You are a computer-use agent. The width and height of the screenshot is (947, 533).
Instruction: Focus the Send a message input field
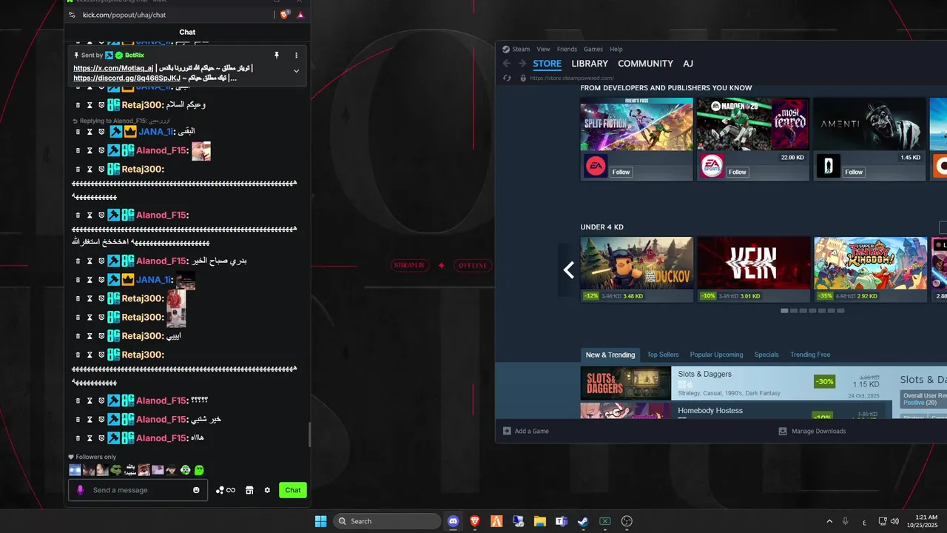coord(140,490)
